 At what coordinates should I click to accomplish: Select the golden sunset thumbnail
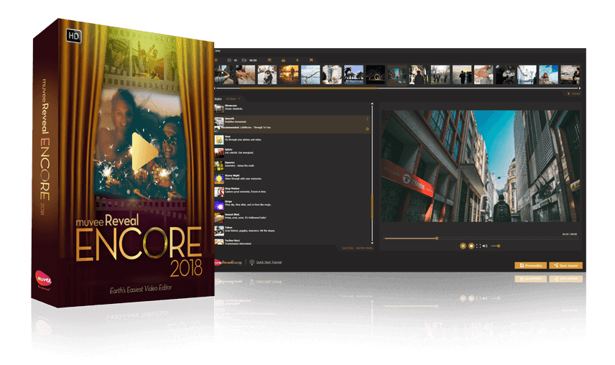click(289, 75)
